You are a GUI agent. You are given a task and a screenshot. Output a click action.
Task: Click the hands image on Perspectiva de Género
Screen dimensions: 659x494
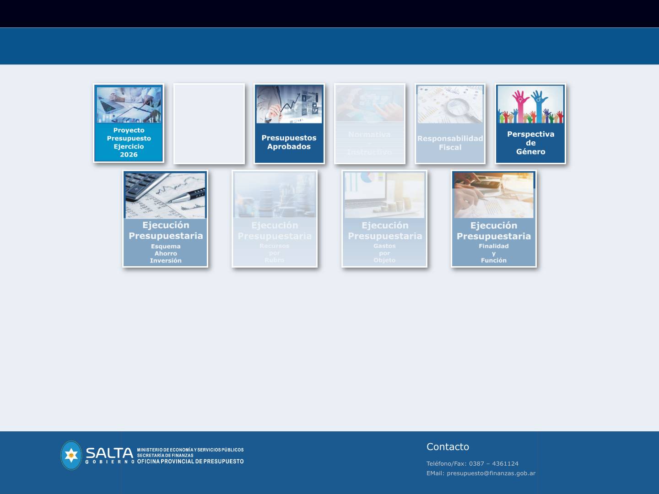[x=530, y=104]
